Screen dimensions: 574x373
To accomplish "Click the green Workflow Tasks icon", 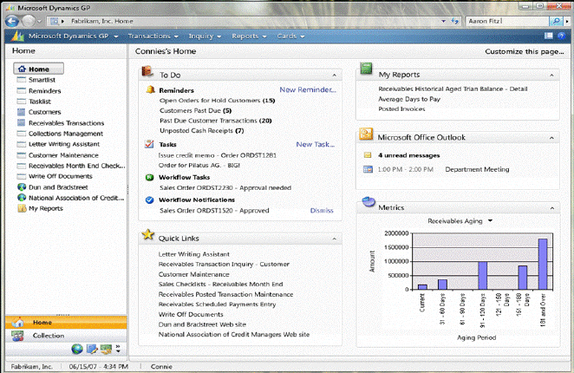I will 149,177.
